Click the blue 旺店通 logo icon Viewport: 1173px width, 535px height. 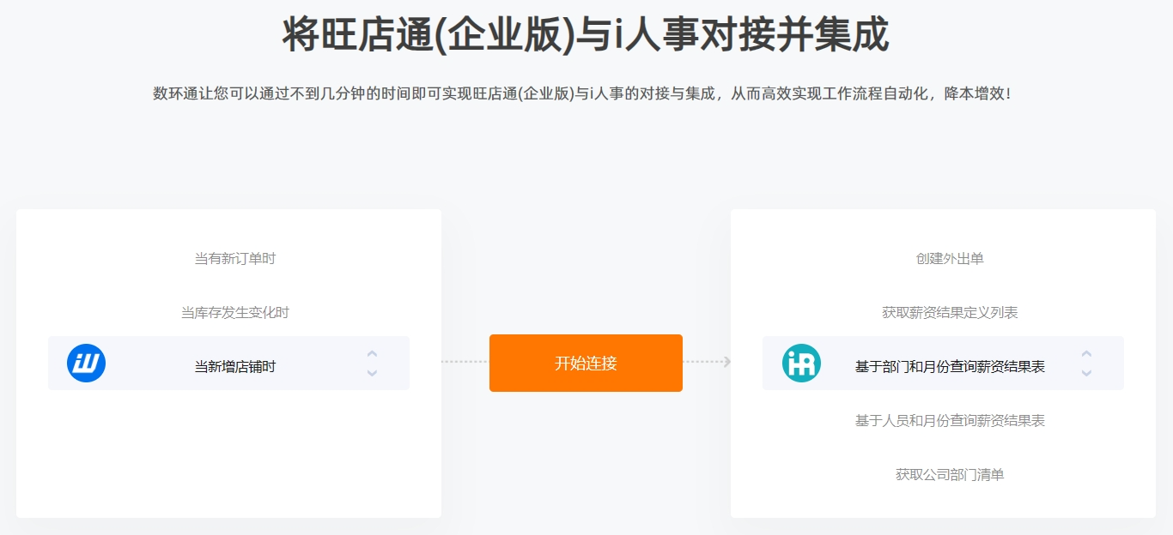[86, 363]
